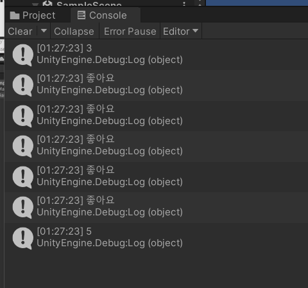
Task: Click the Project tab folder icon
Action: 15,15
